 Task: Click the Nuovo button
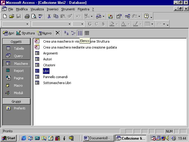44,33
